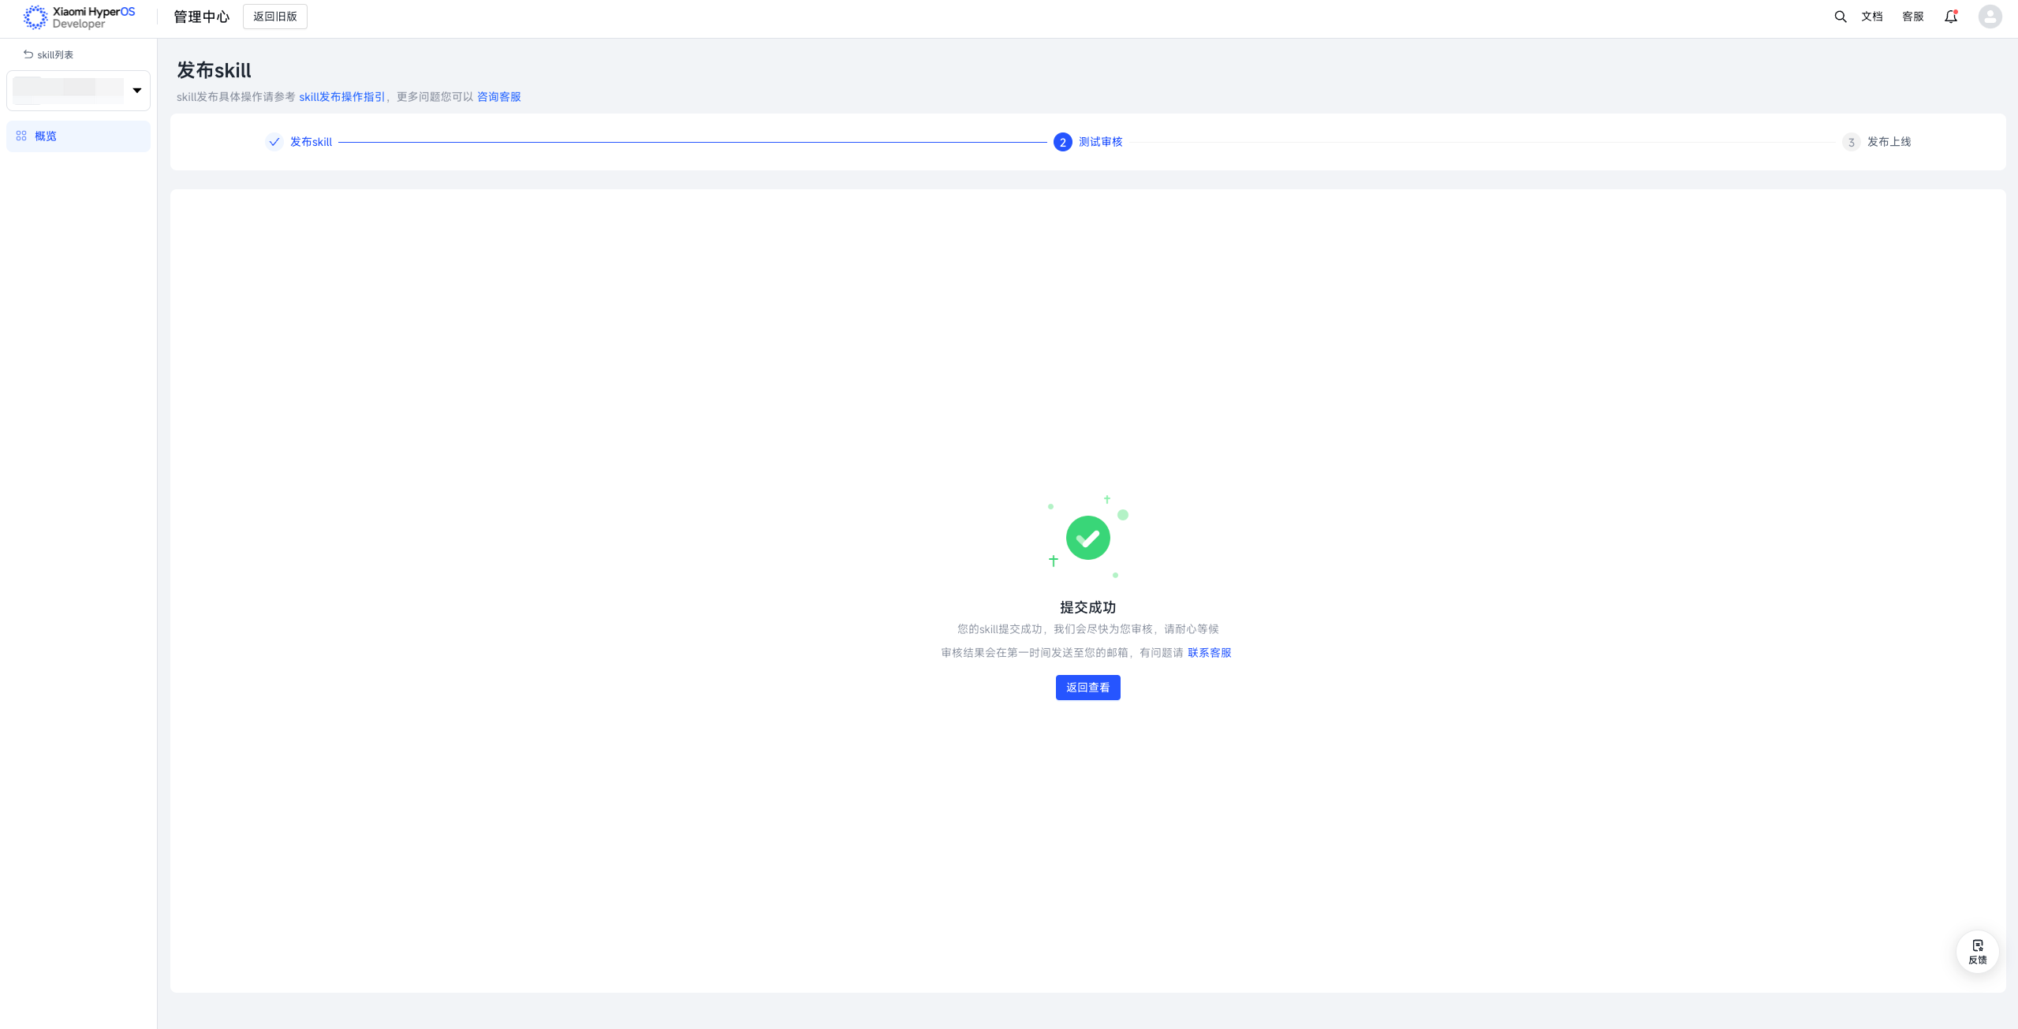Viewport: 2018px width, 1029px height.
Task: Open the notification bell
Action: (x=1950, y=17)
